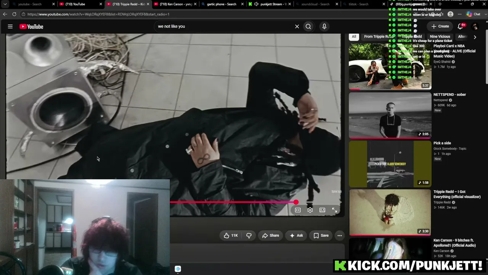Save the video with the Save button
The height and width of the screenshot is (275, 488).
[x=321, y=236]
